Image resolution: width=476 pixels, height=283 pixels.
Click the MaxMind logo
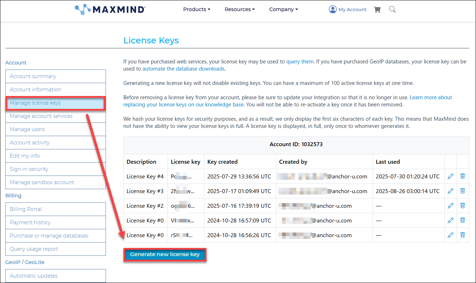[110, 9]
